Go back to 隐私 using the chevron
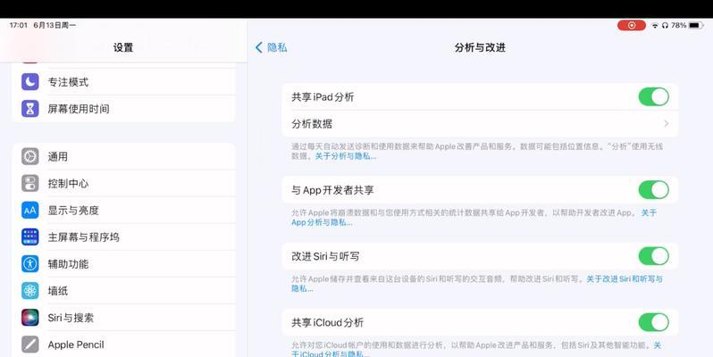Viewport: 713px width, 357px height. coord(259,47)
